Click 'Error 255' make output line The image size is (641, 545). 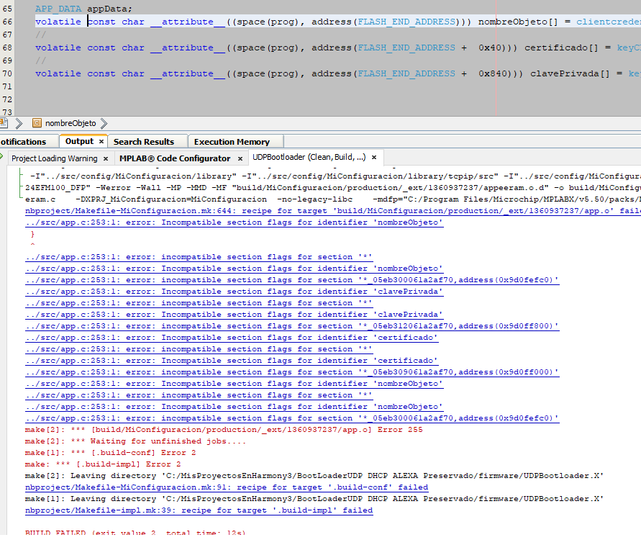[224, 430]
